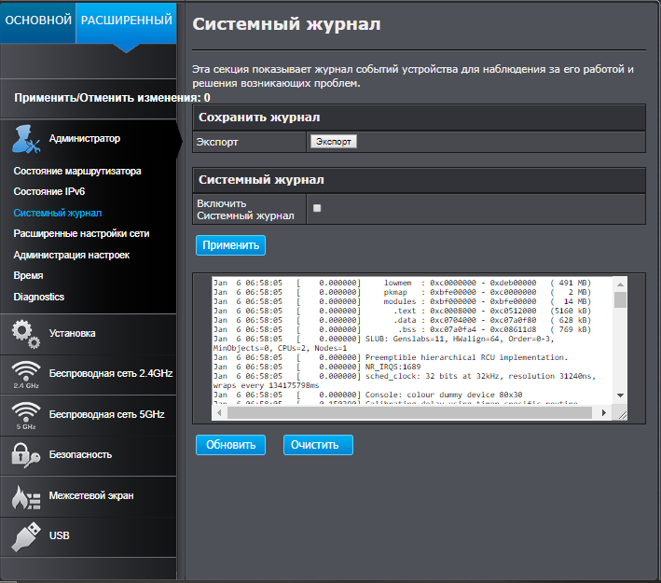Open Состояние маршрутизатора page
Viewport: 661px width, 583px height.
tap(77, 171)
